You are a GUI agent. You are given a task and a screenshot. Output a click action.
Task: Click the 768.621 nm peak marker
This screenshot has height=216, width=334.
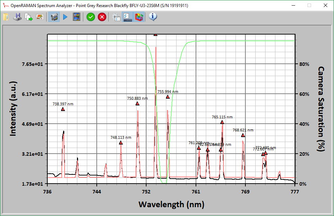point(243,135)
